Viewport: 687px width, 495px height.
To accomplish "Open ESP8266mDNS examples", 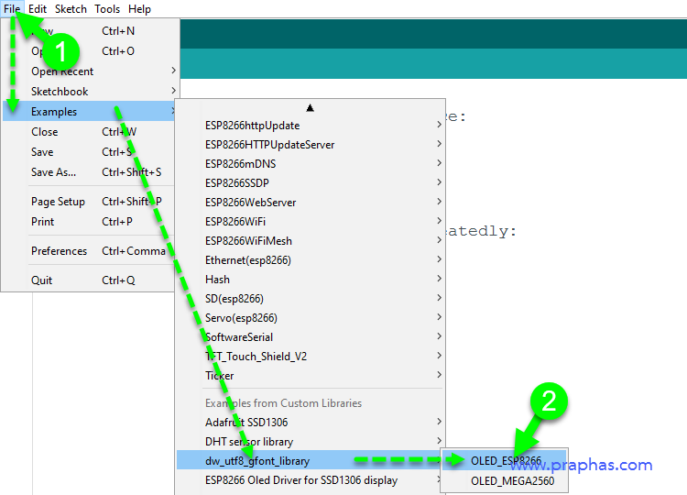I will tap(311, 164).
